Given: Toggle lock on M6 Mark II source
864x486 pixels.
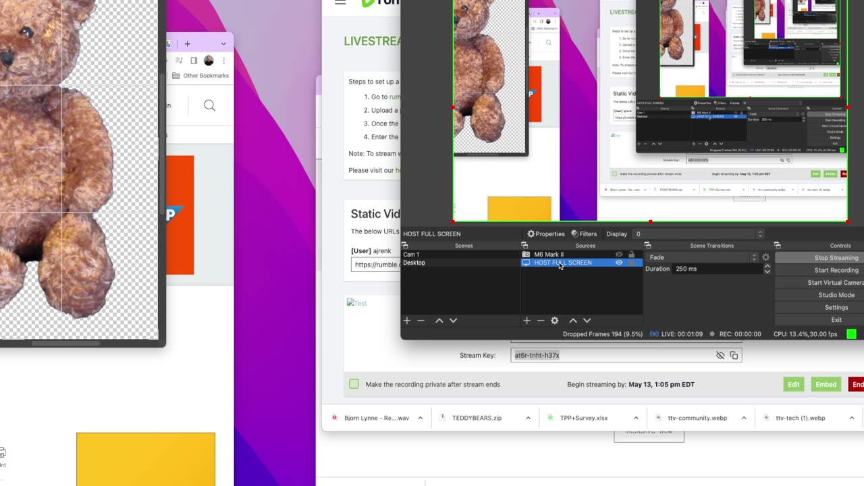Looking at the screenshot, I should click(631, 254).
